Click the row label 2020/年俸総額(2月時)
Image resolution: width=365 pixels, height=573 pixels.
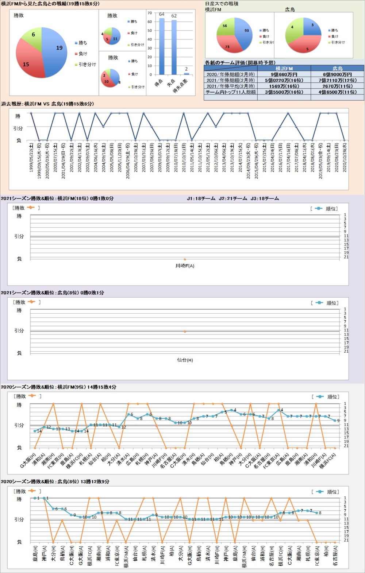[231, 74]
